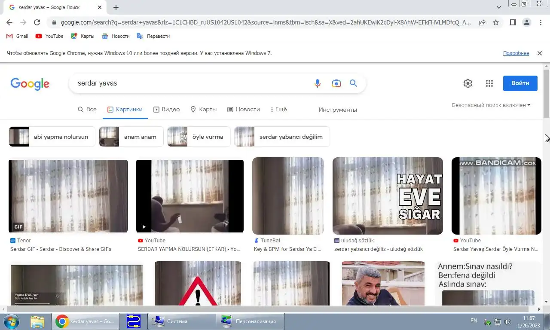Viewport: 550px width, 330px height.
Task: Open the blue circuit app taskbar icon
Action: (134, 321)
